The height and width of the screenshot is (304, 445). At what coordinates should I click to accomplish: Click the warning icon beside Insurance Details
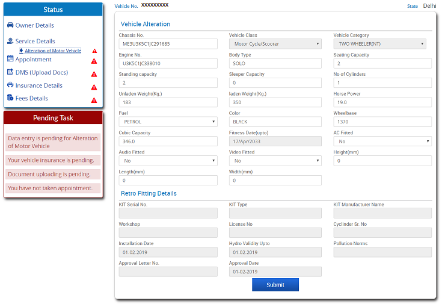(x=94, y=87)
